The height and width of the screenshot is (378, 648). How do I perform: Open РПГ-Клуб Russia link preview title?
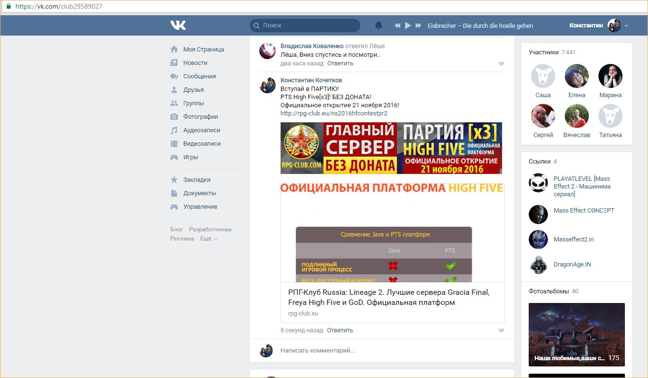pos(389,297)
